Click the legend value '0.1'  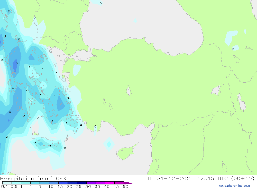coord(4,186)
